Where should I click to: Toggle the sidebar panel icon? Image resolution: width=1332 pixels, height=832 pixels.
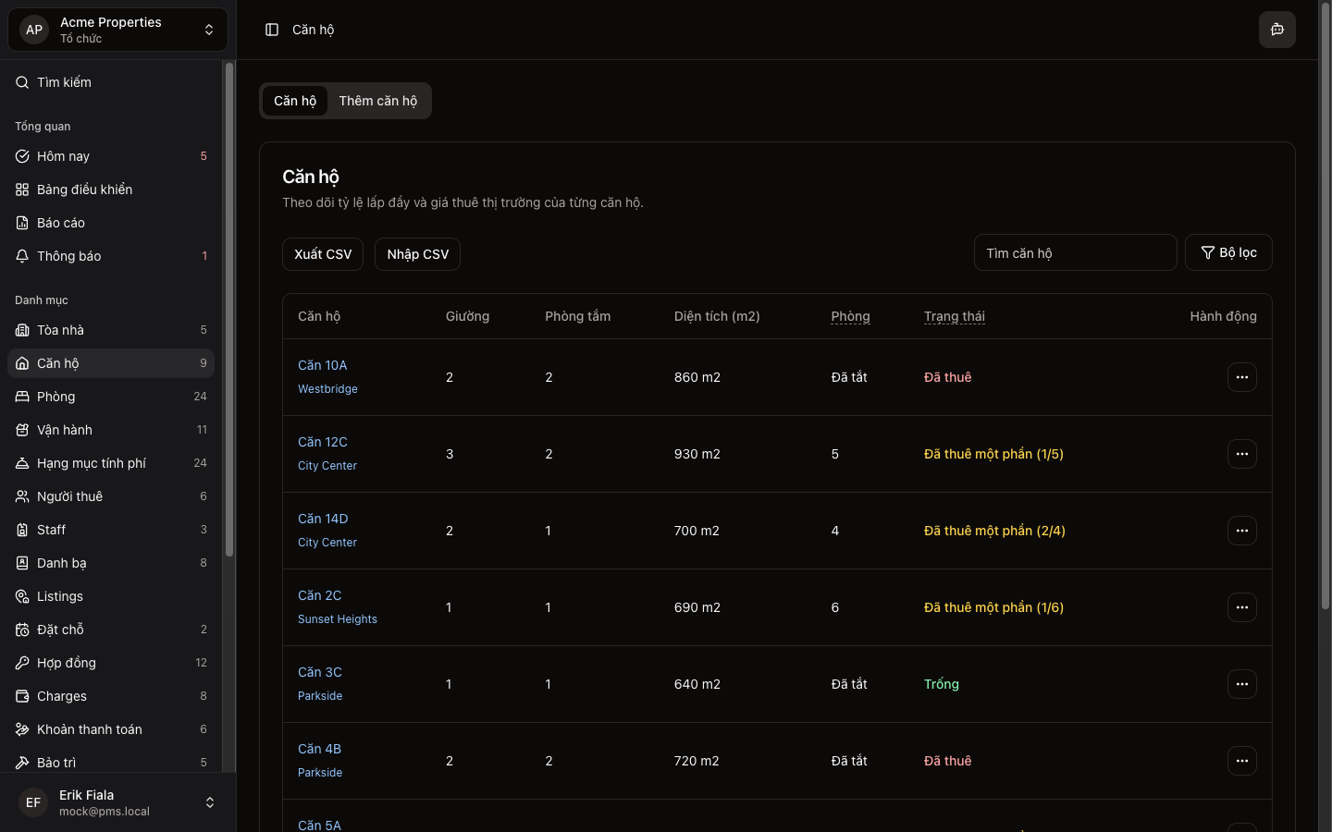[x=272, y=30]
